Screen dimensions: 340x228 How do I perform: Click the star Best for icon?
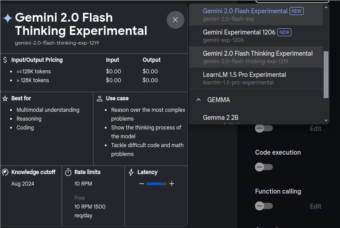(5, 98)
